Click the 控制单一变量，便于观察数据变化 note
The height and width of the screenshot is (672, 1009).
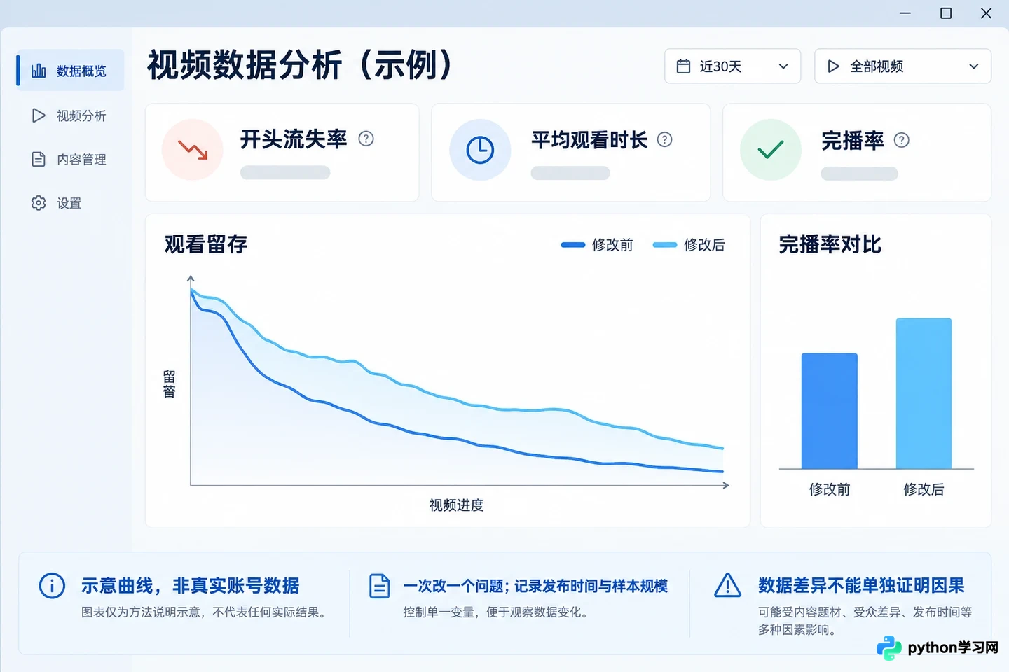(497, 612)
